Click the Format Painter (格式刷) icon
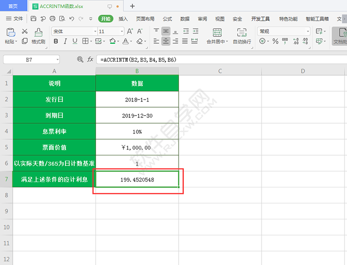This screenshot has width=347, height=265. (x=38, y=33)
